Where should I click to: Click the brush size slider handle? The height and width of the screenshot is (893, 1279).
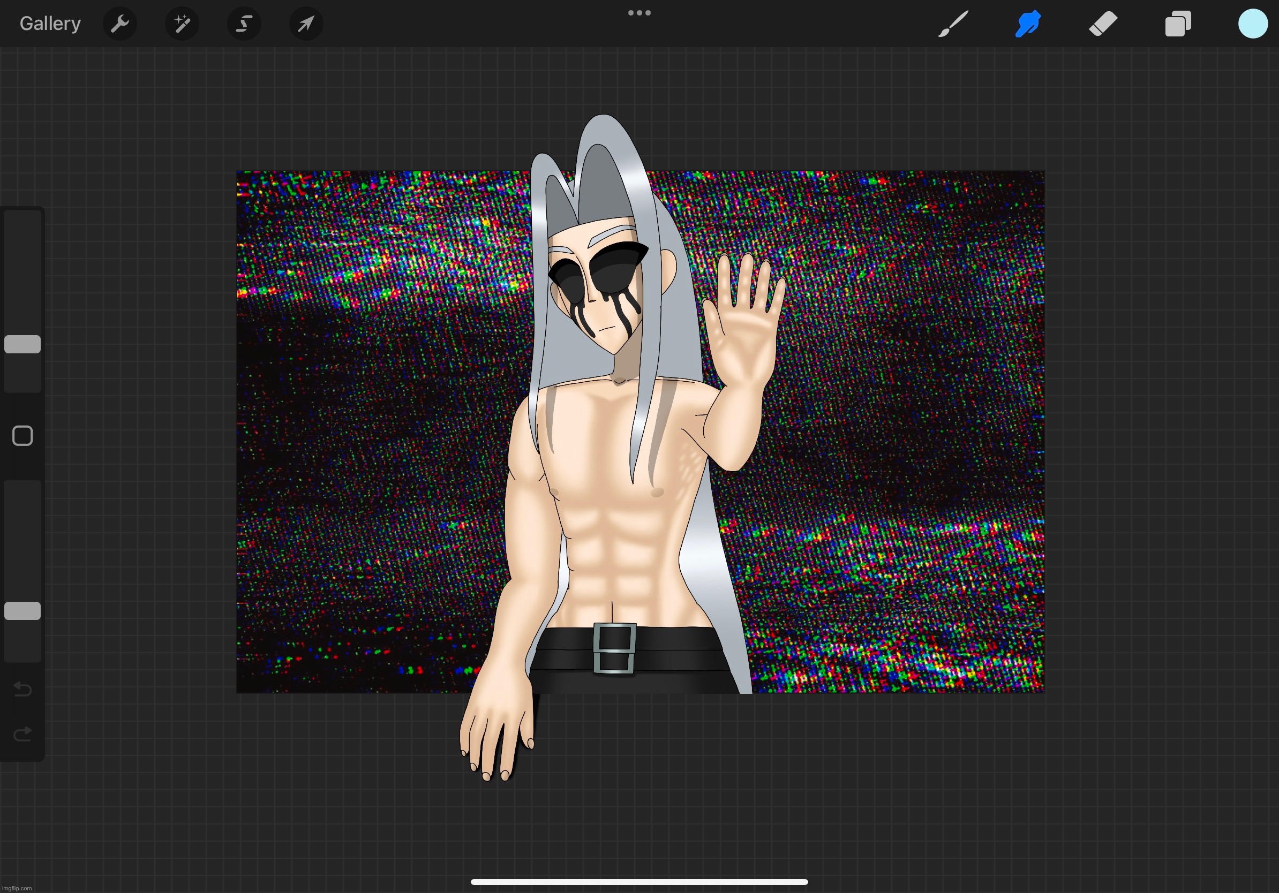23,344
